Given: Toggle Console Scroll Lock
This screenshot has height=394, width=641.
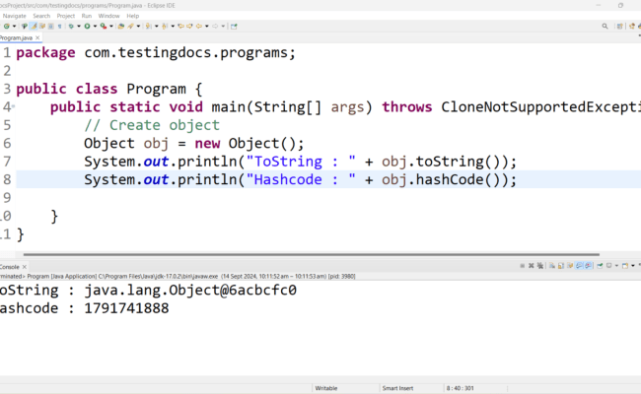Looking at the screenshot, I should click(561, 266).
